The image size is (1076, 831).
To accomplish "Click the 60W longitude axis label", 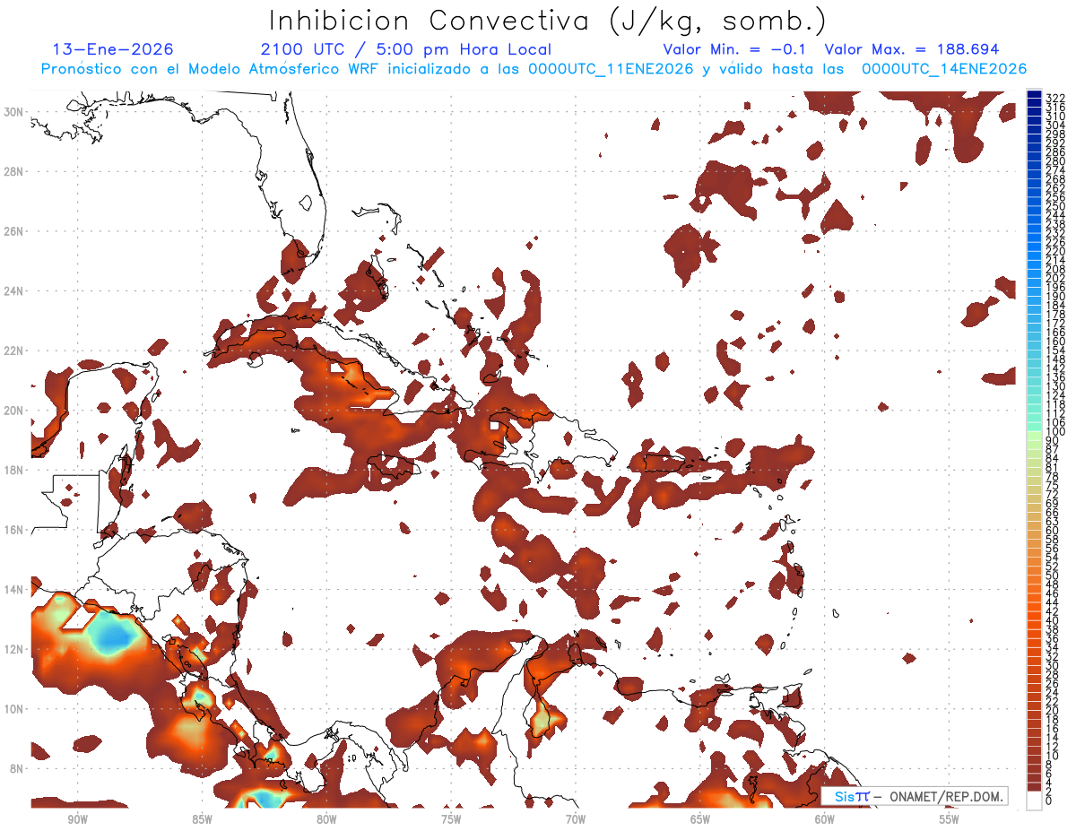I will click(x=825, y=819).
